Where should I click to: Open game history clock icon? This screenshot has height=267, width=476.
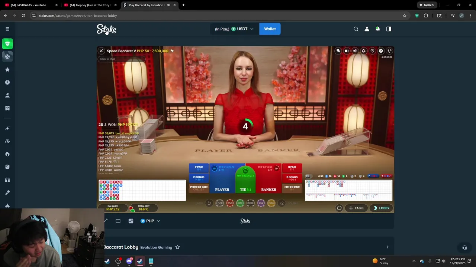coord(372,51)
